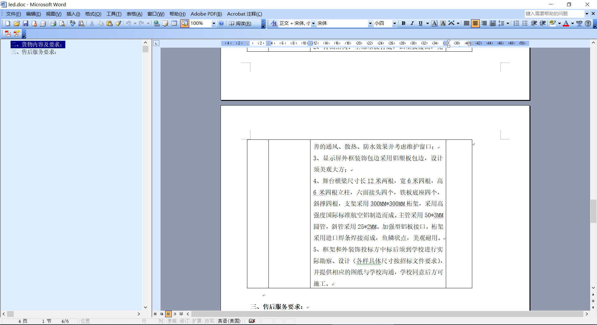Screen dimensions: 597x325
Task: Open the 文件(F) menu
Action: point(13,14)
